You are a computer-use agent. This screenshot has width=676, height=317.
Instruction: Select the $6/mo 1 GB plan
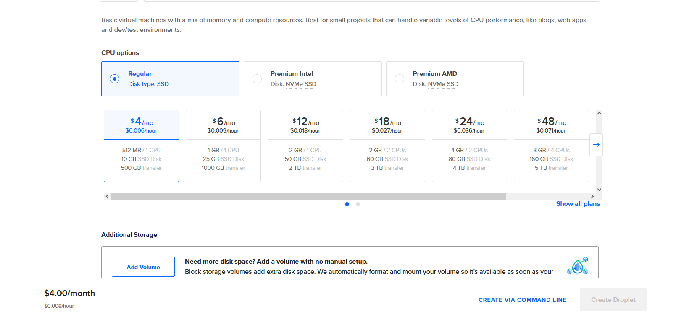(223, 146)
